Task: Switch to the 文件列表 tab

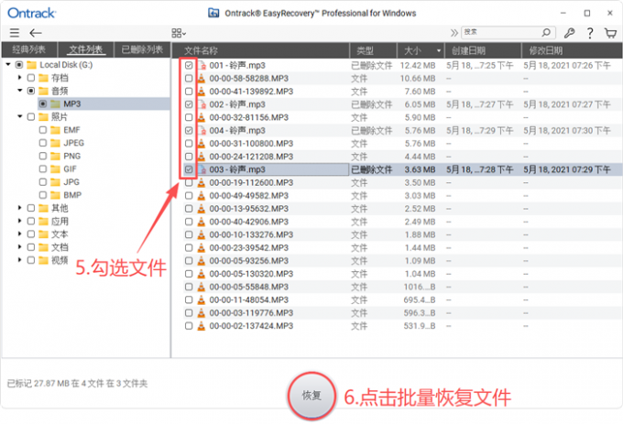Action: [x=86, y=49]
